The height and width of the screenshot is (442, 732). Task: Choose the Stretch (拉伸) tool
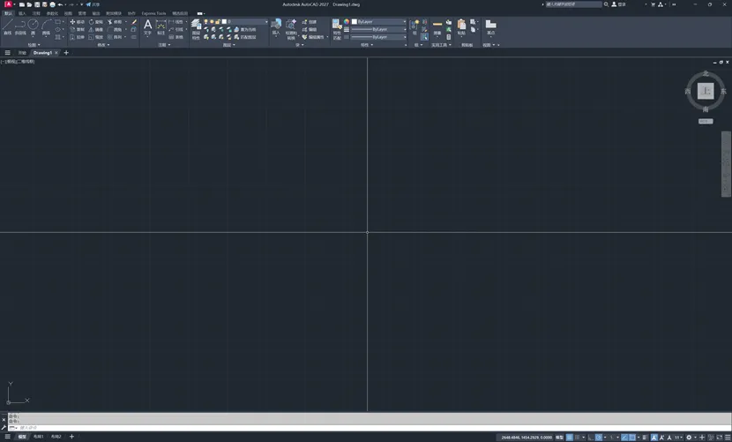tap(77, 37)
